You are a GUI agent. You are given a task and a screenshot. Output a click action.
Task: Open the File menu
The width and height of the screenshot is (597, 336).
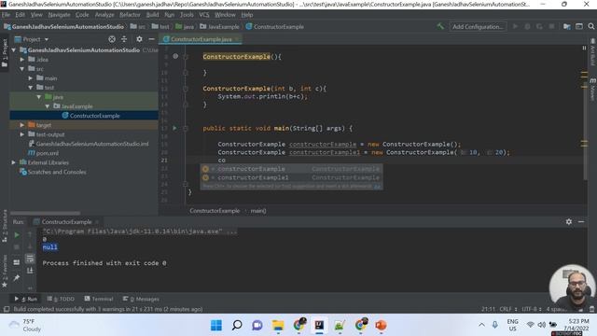click(x=7, y=15)
